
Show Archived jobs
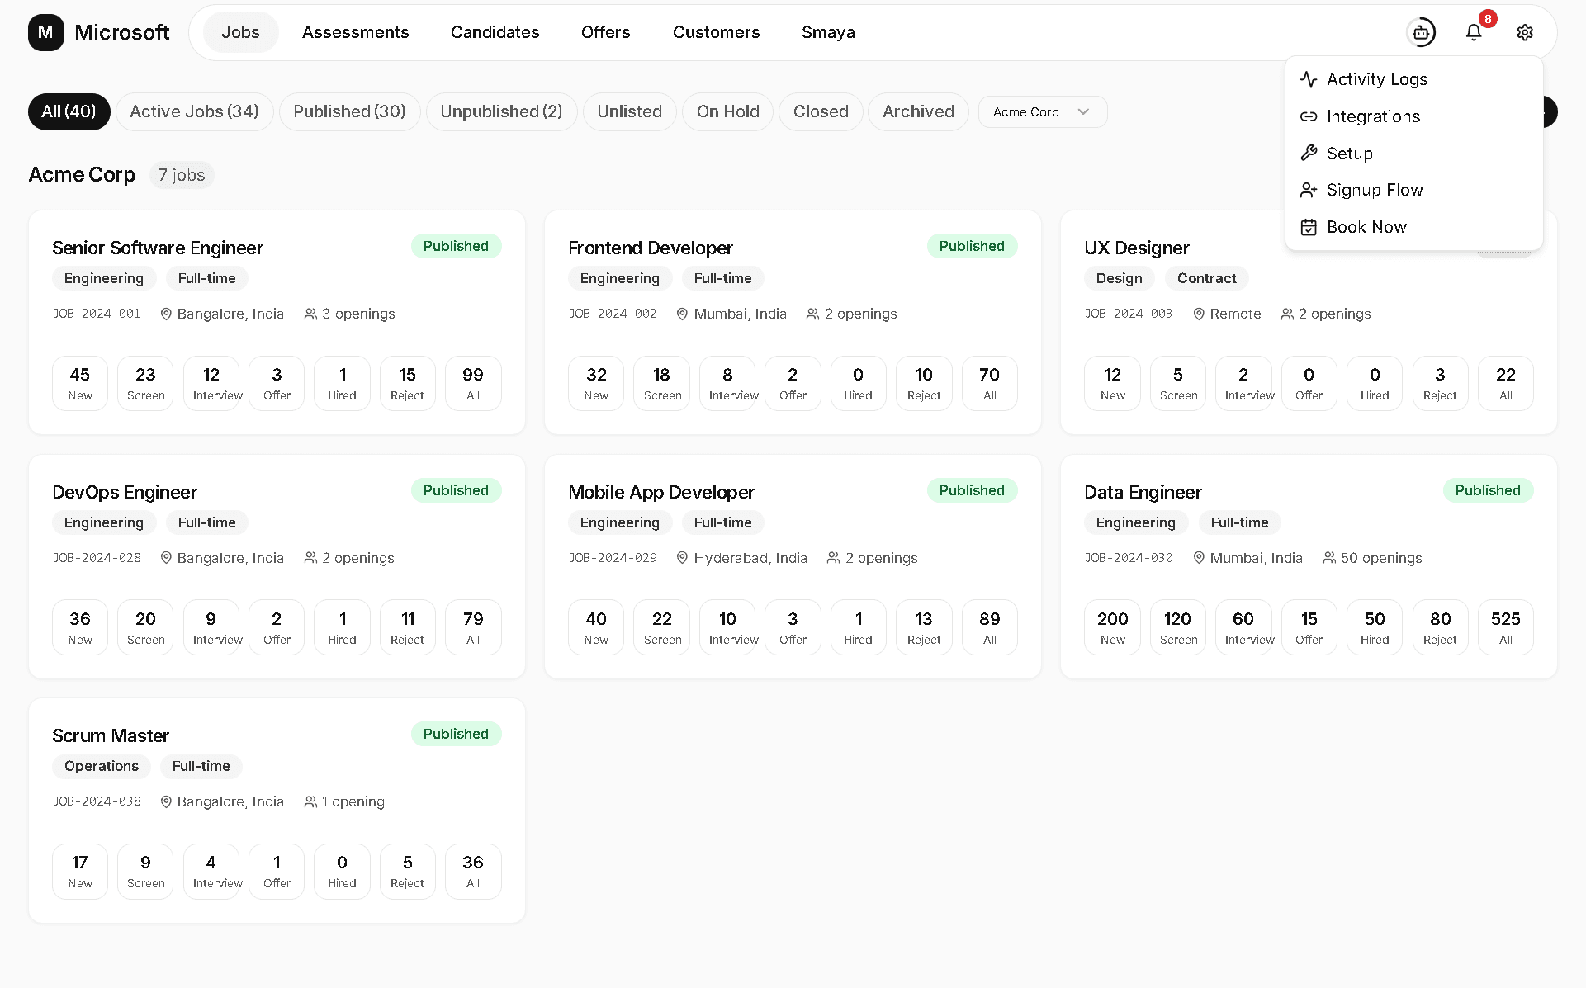pyautogui.click(x=918, y=111)
